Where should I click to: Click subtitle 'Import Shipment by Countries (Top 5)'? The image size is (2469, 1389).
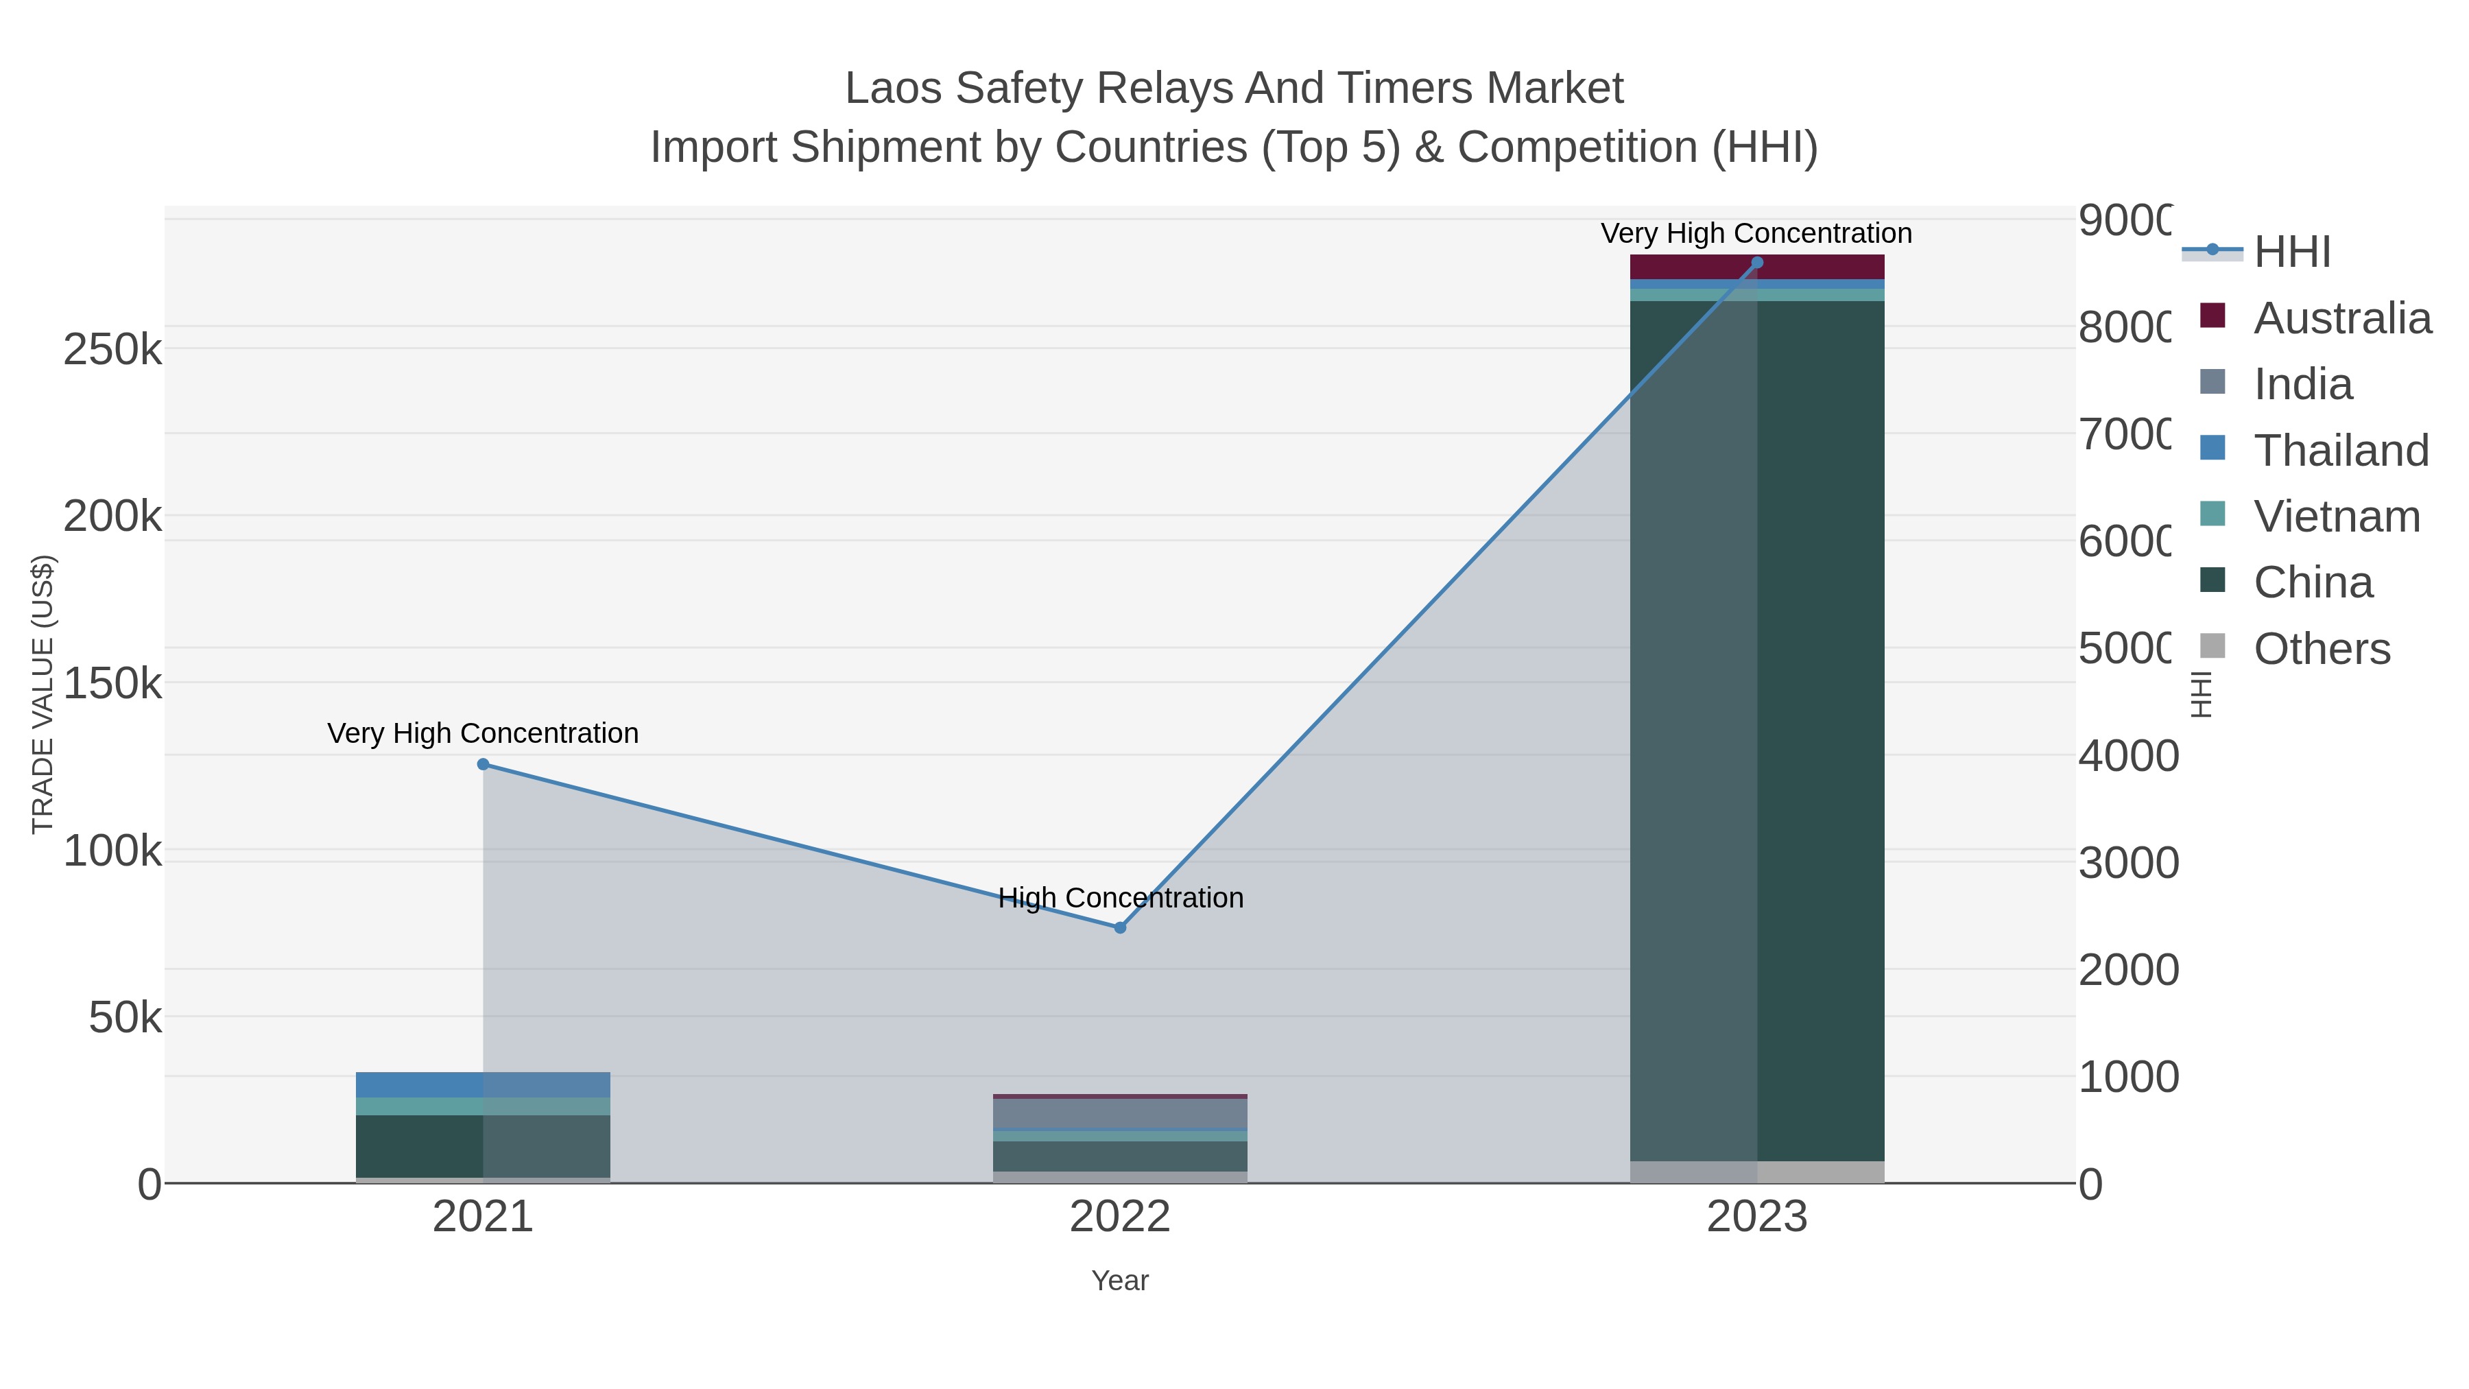(x=1025, y=147)
